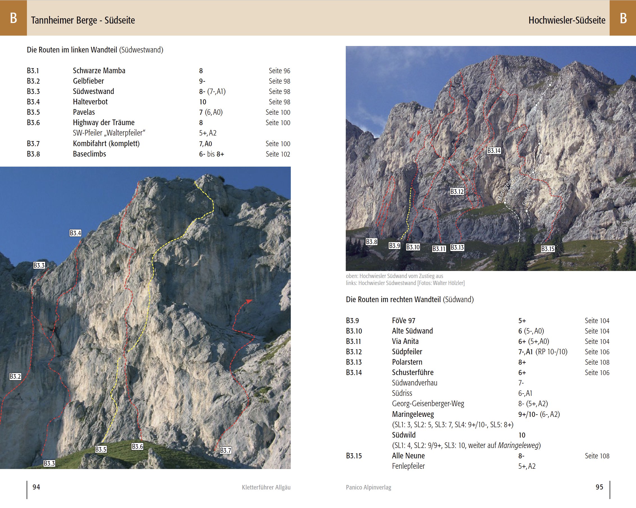The width and height of the screenshot is (636, 508).
Task: Select the route name 'Alte Südwand'
Action: 413,331
